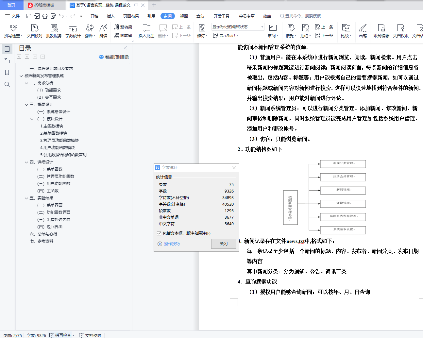The width and height of the screenshot is (423, 338).
Task: Click 智能识别目录 in outline panel
Action: 114,57
